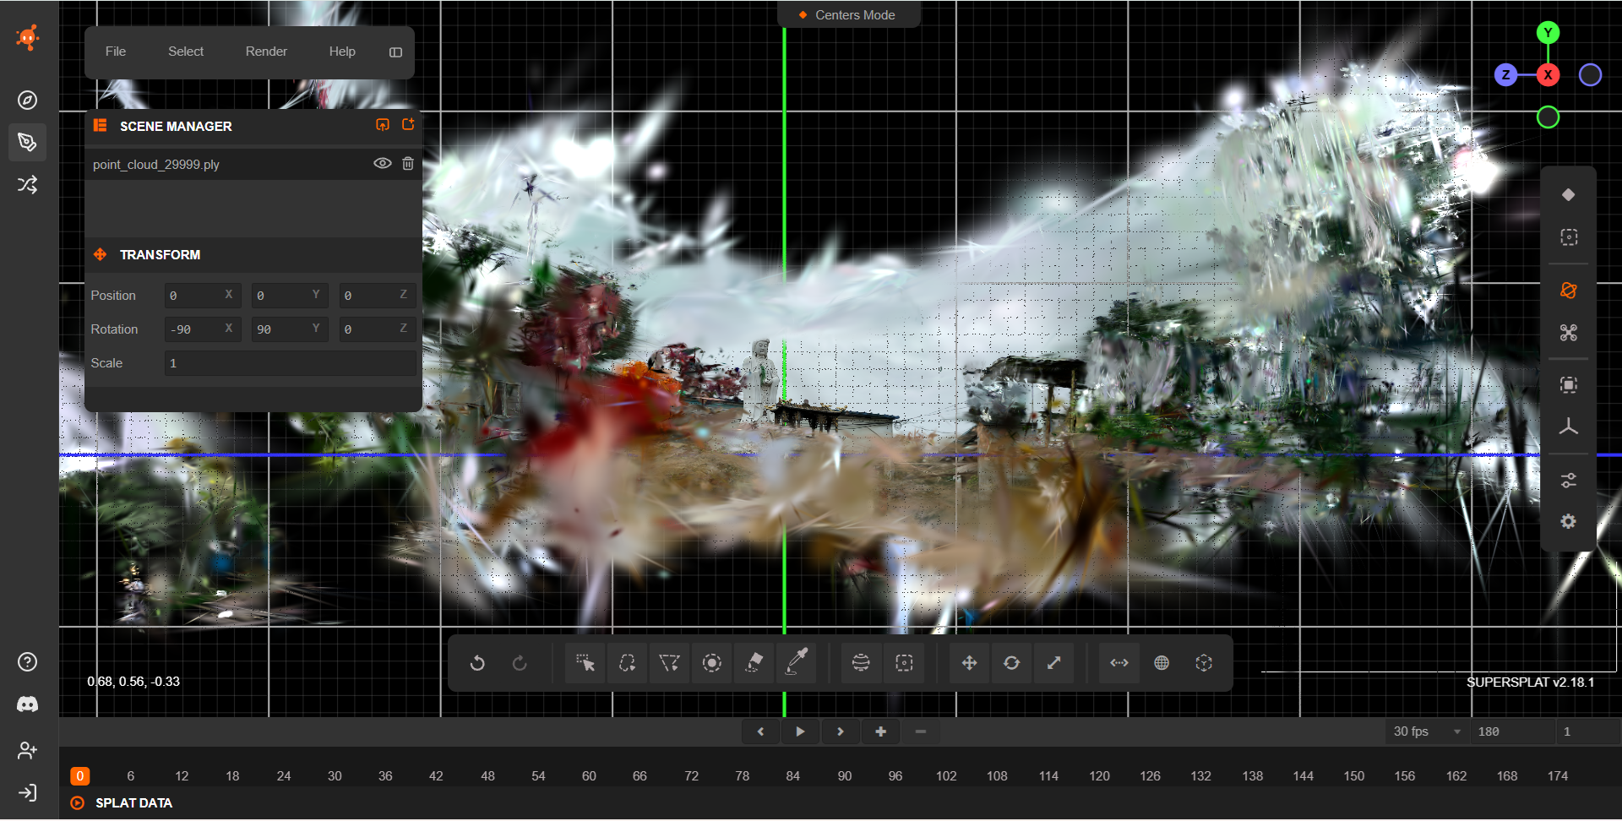Open settings gear in right toolbar
This screenshot has height=821, width=1622.
(x=1569, y=522)
